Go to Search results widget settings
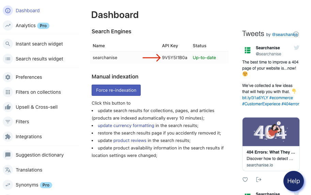The width and height of the screenshot is (311, 195). tap(39, 59)
